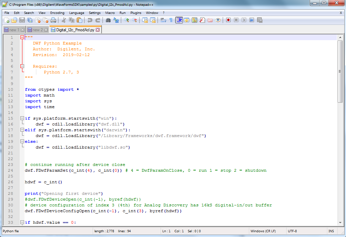346x237 pixels.
Task: Click the Close document toolbar icon
Action: coord(38,20)
